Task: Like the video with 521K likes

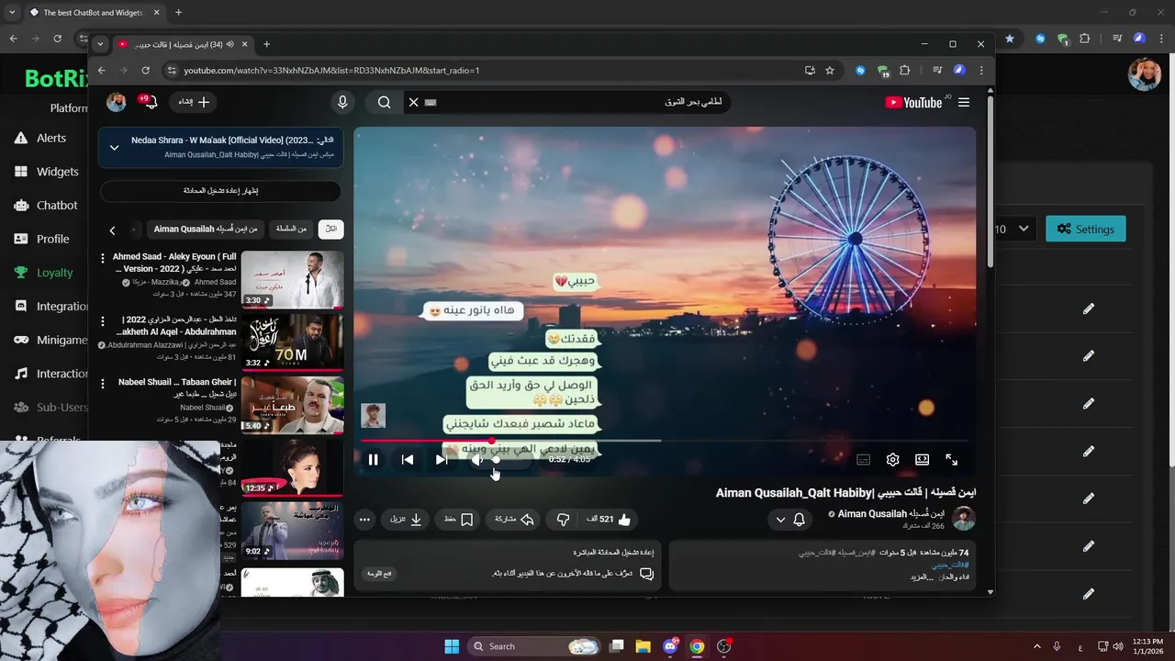Action: [x=610, y=520]
